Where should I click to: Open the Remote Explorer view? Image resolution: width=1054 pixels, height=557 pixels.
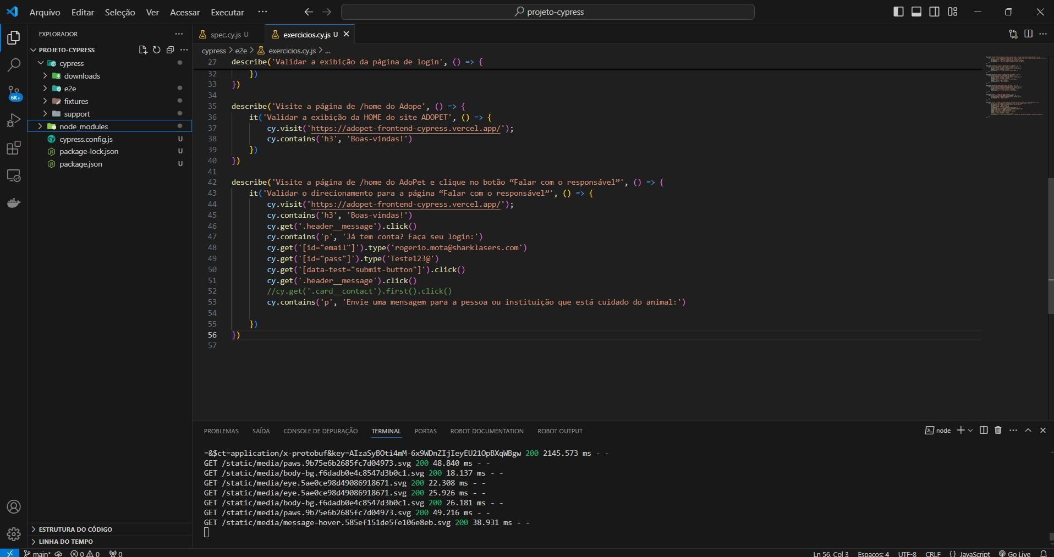(x=14, y=176)
